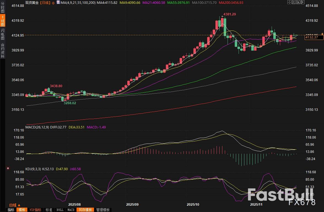This screenshot has height=212, width=324.
Task: Open 管理模板 template manager
Action: (102, 210)
